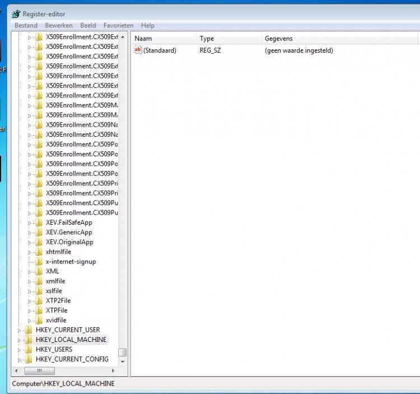Expand the xmlfile key arrow

pos(30,281)
